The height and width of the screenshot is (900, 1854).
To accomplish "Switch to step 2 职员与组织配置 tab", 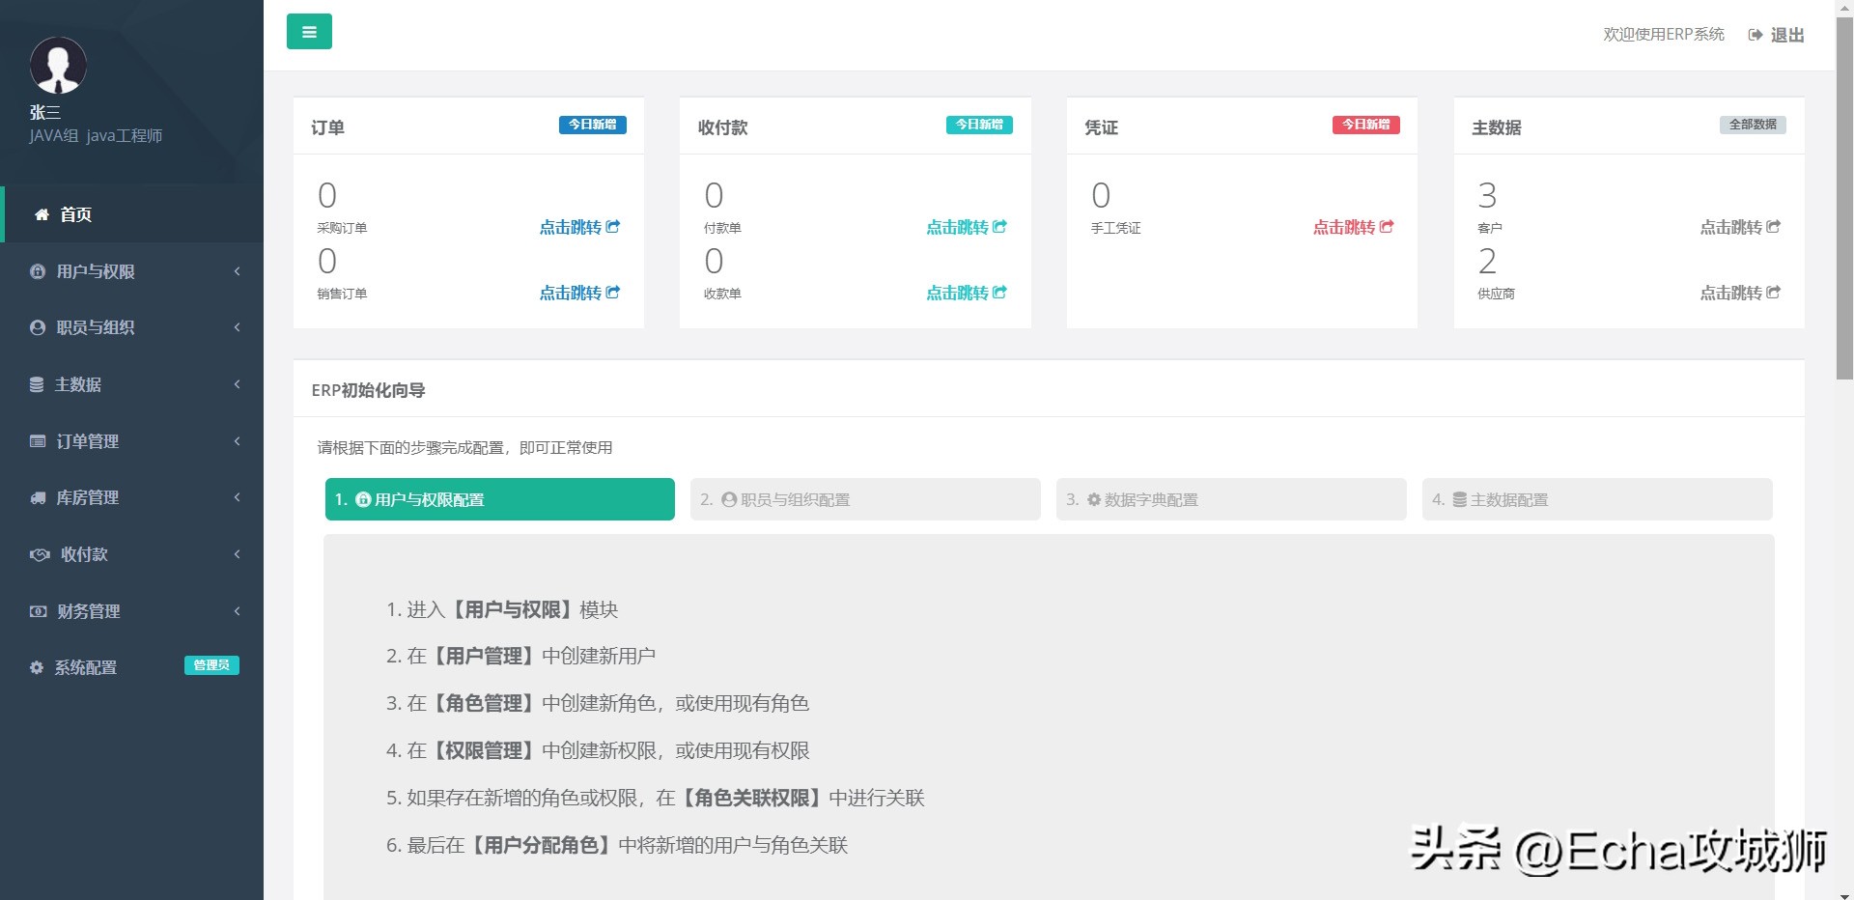I will click(x=864, y=499).
